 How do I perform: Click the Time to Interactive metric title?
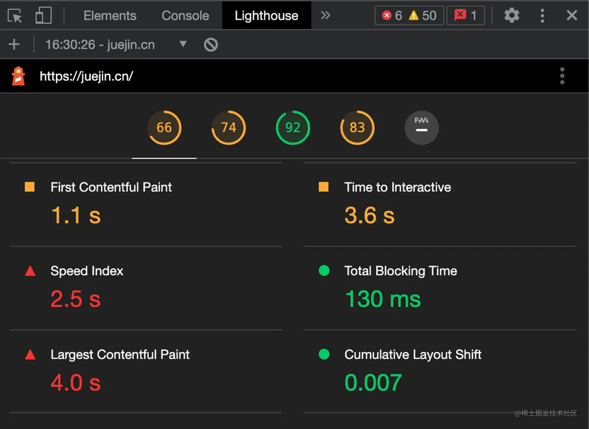tap(398, 187)
